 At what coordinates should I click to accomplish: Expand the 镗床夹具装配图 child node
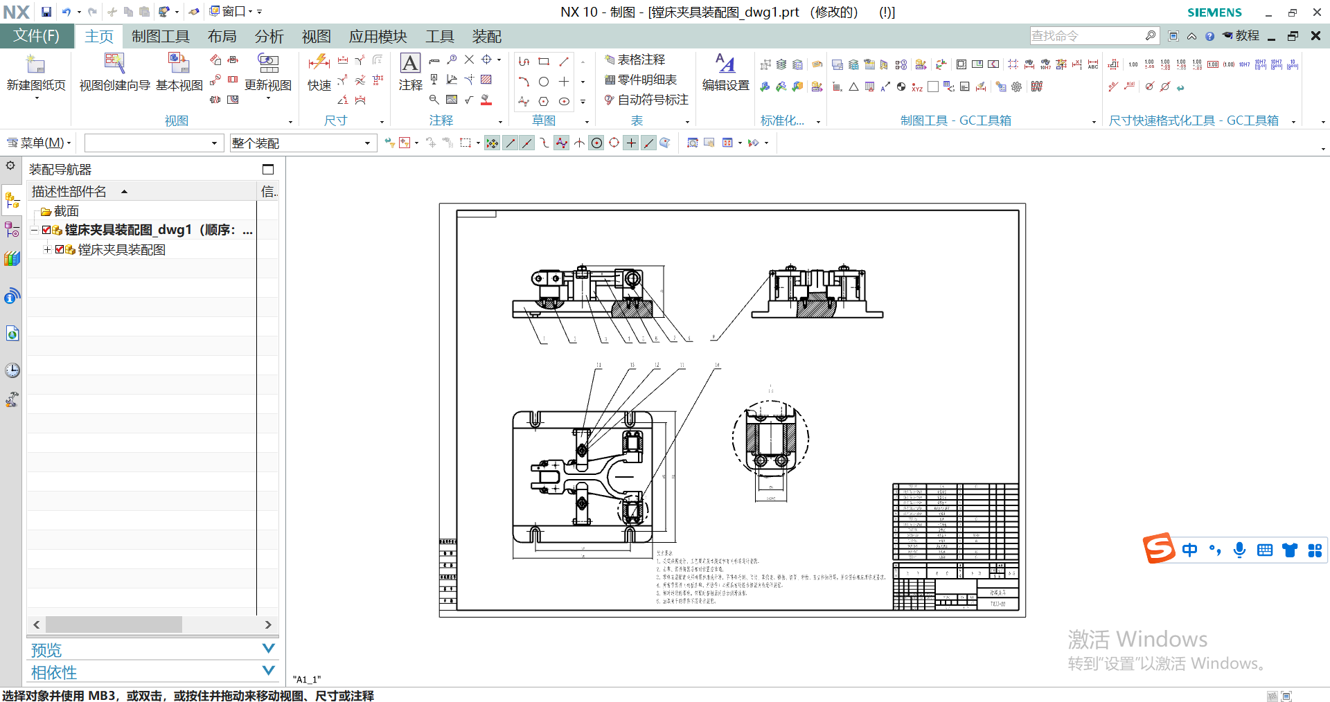[x=47, y=249]
